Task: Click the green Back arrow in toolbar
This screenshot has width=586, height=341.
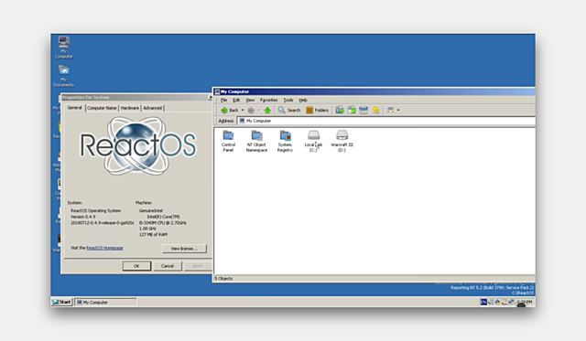Action: coord(223,110)
